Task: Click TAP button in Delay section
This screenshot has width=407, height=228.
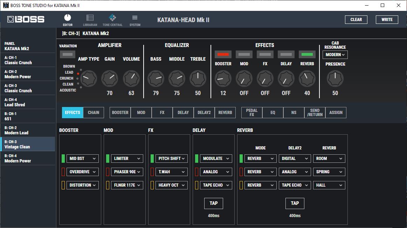Action: [214, 203]
